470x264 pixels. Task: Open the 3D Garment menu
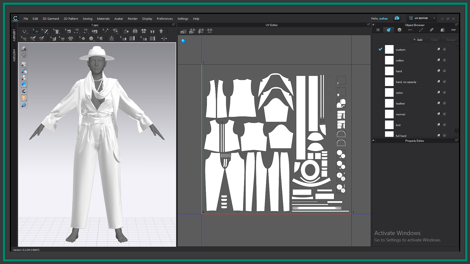coord(51,19)
